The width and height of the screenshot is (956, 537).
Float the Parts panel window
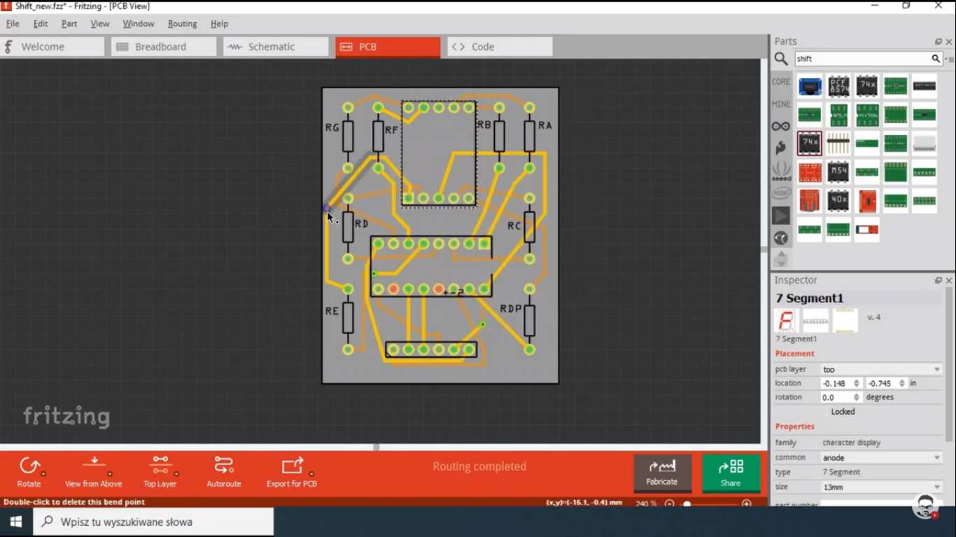(939, 42)
